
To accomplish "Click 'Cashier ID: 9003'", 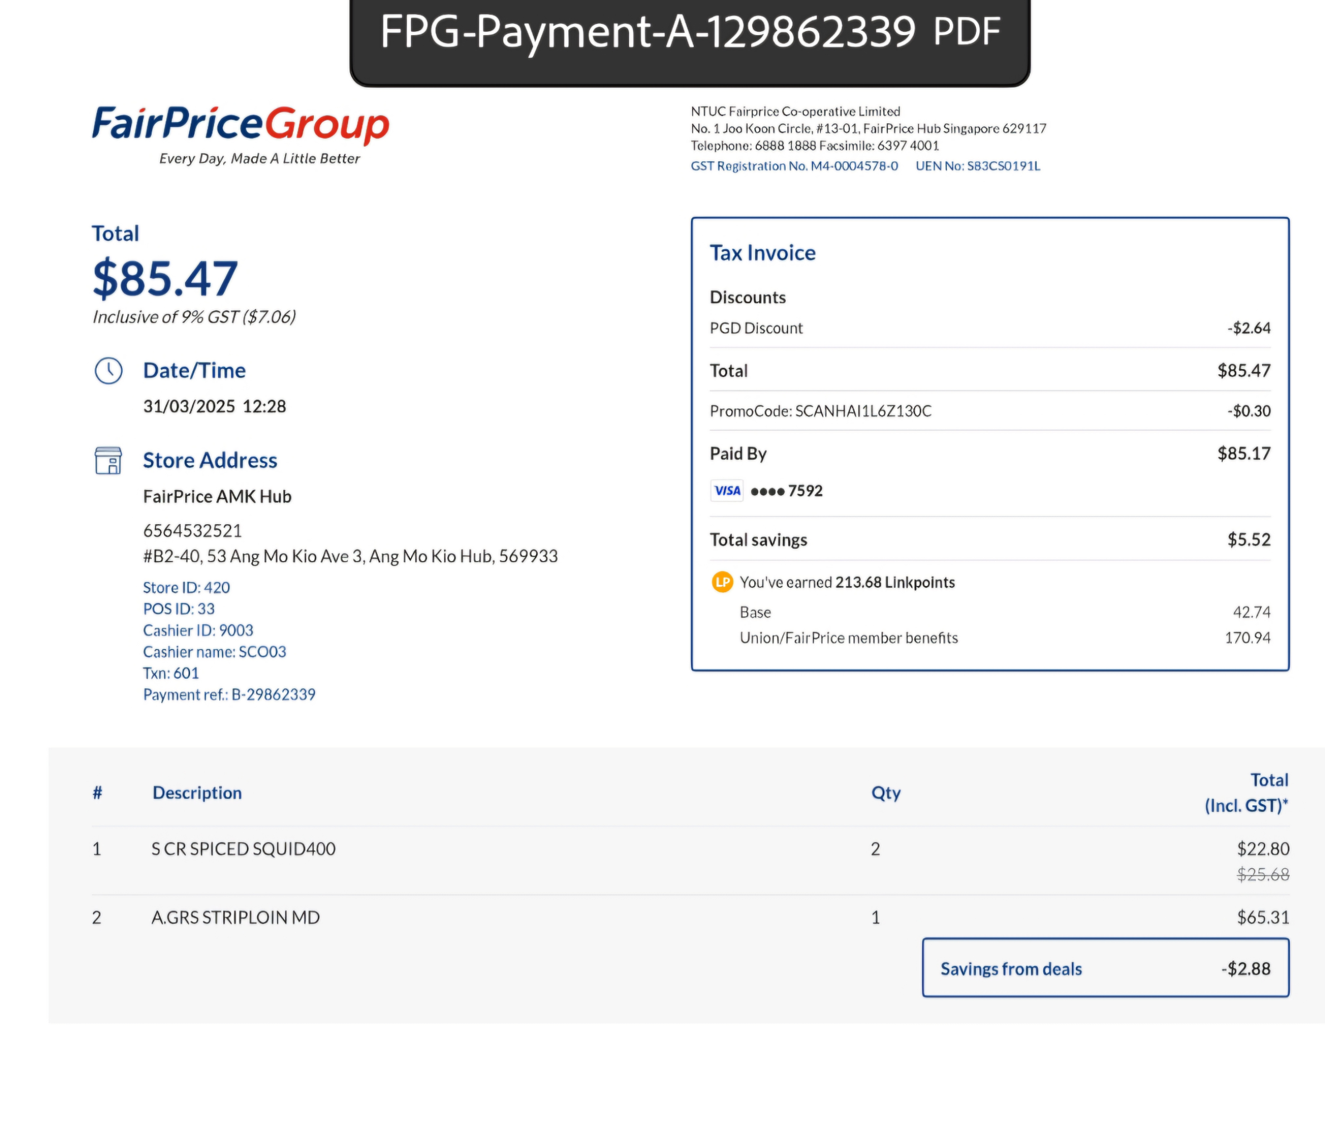I will click(198, 631).
